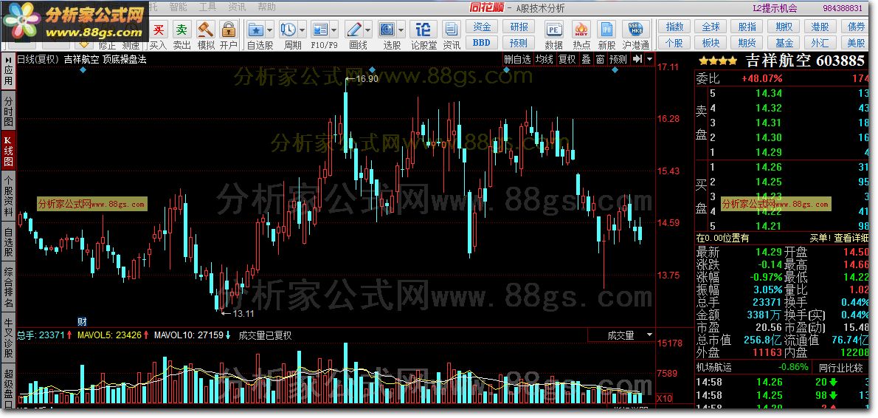Switch to the 分时图 sidebar tab
878x418 pixels.
(x=8, y=110)
